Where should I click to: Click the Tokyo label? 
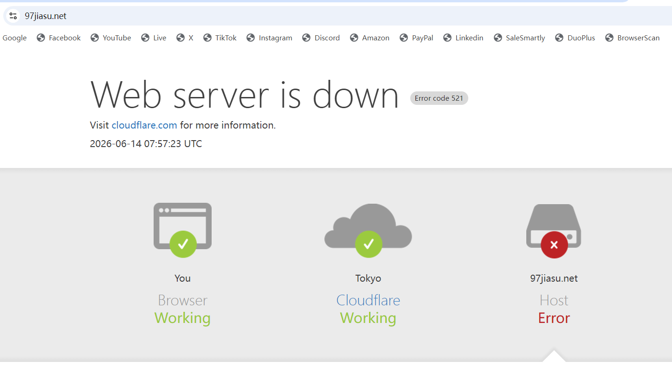point(368,278)
